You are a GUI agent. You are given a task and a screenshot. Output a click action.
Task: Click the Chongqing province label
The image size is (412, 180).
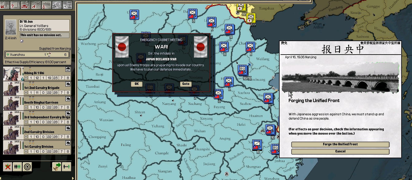(x=97, y=137)
